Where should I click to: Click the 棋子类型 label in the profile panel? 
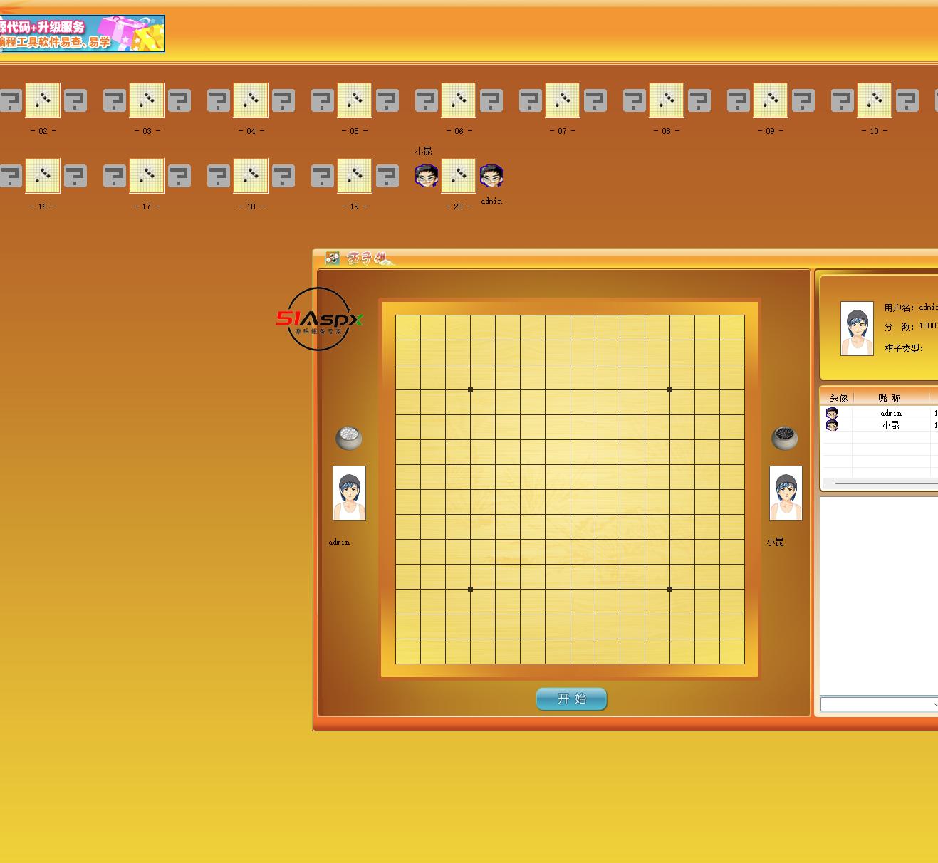[x=905, y=348]
